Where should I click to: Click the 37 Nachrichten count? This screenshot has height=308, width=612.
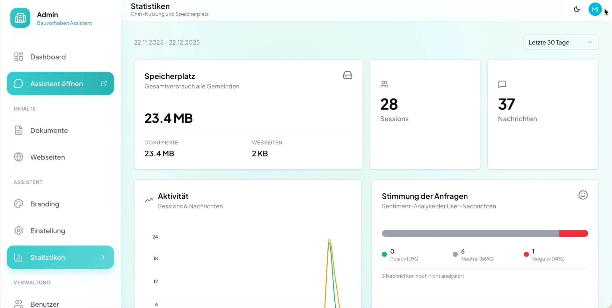point(506,104)
